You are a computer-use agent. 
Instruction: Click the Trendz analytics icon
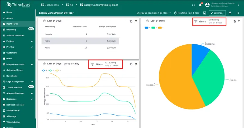click(x=4, y=88)
